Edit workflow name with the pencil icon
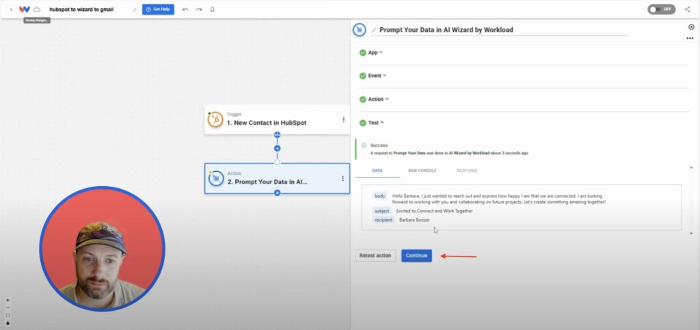The image size is (700, 330). [135, 10]
